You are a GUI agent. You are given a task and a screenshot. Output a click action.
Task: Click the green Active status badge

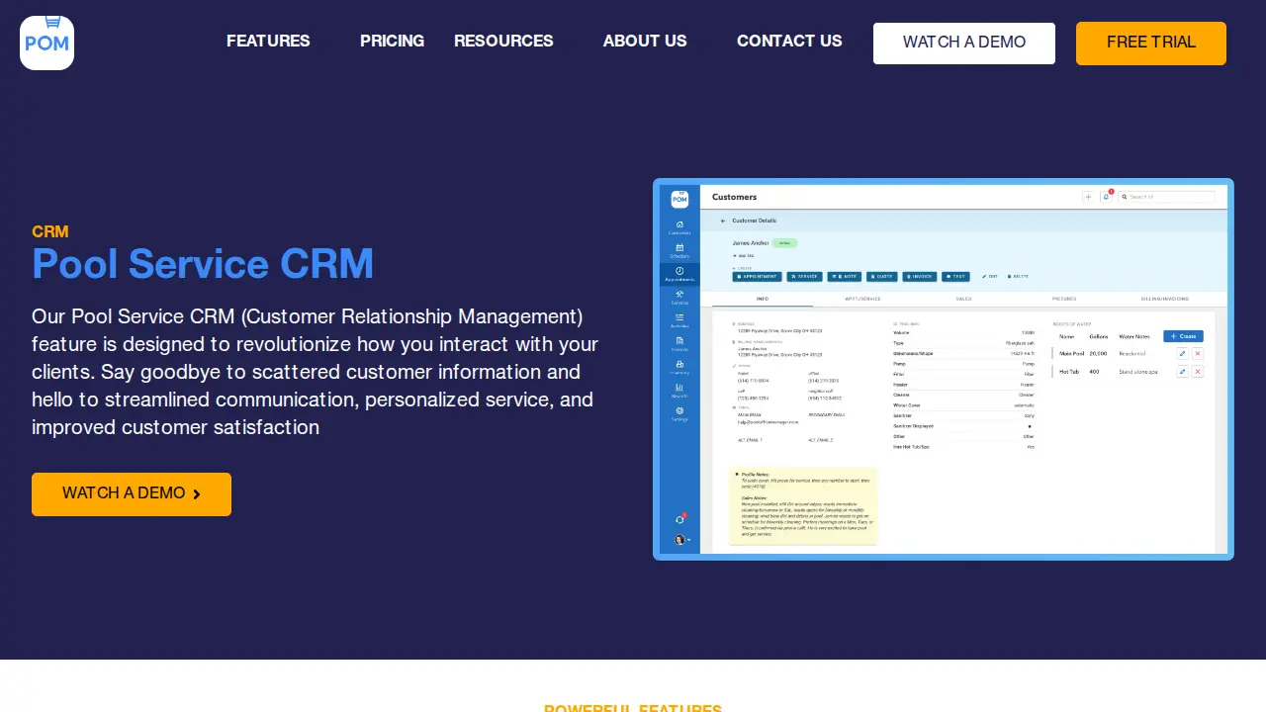coord(784,242)
